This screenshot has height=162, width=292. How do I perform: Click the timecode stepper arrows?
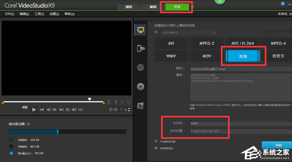129,110
